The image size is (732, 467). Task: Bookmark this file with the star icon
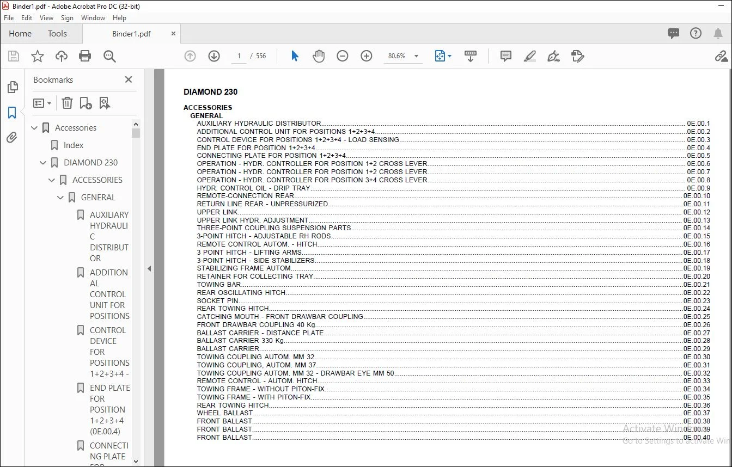click(x=38, y=56)
